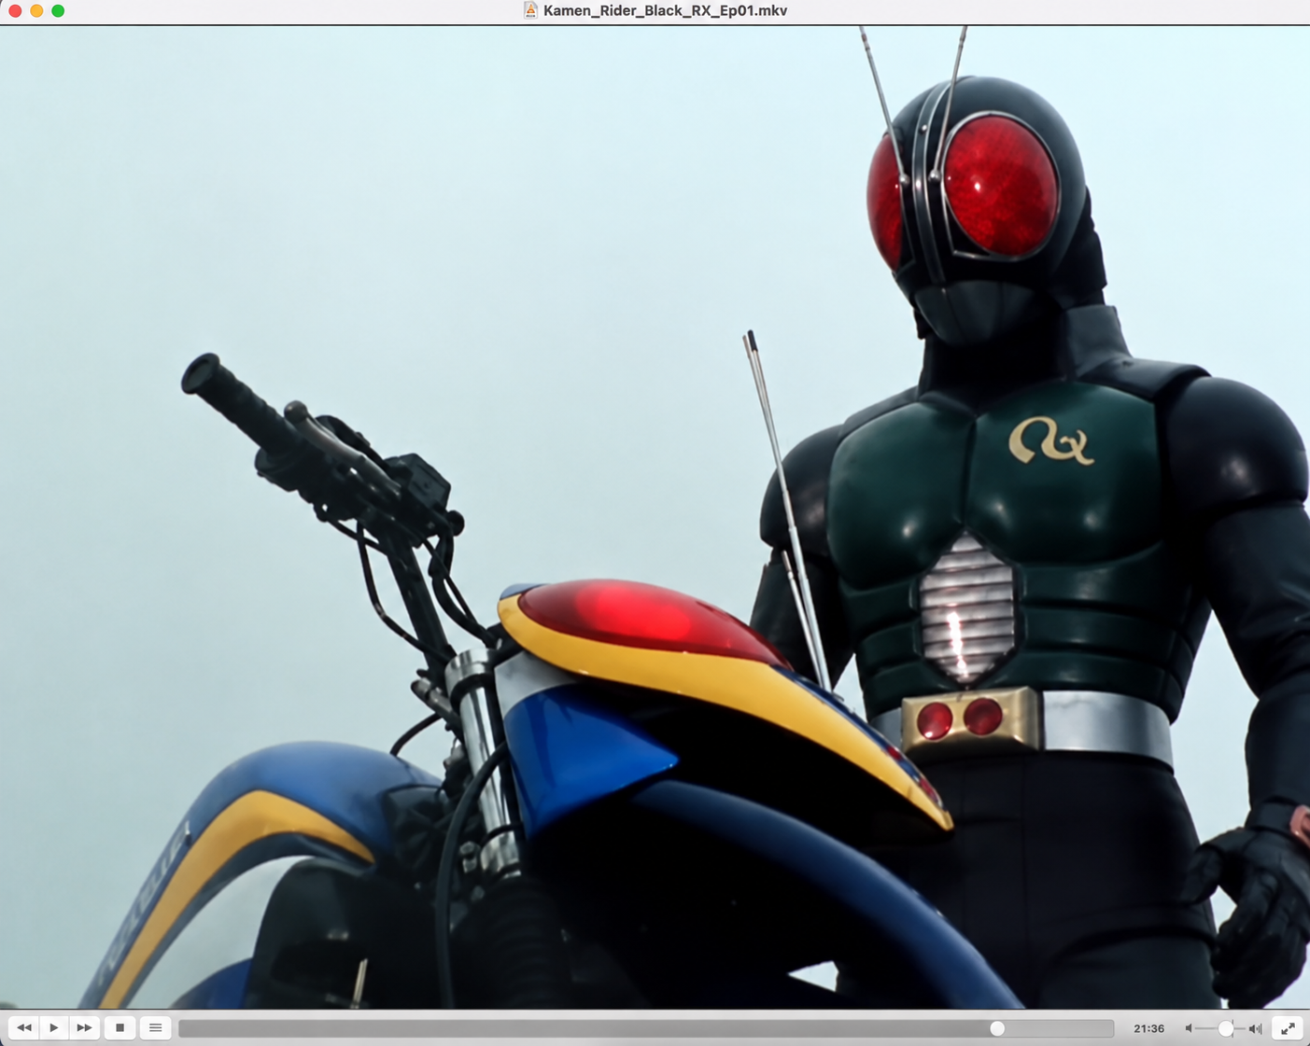
Task: Start playback with the play button
Action: pos(54,1028)
